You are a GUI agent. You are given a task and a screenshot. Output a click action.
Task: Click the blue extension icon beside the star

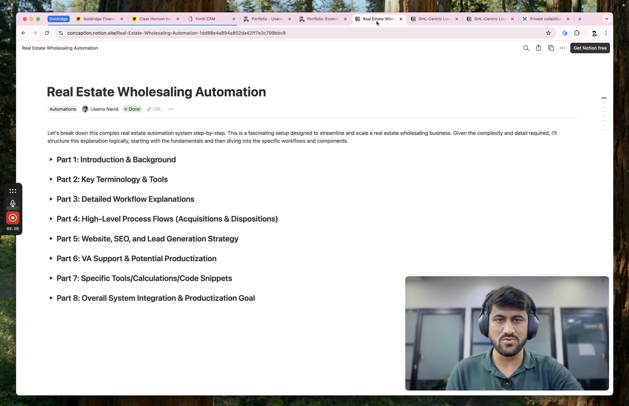coord(565,33)
